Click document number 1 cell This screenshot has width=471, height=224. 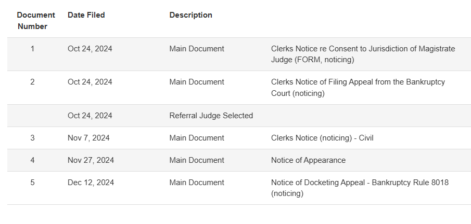coord(32,49)
